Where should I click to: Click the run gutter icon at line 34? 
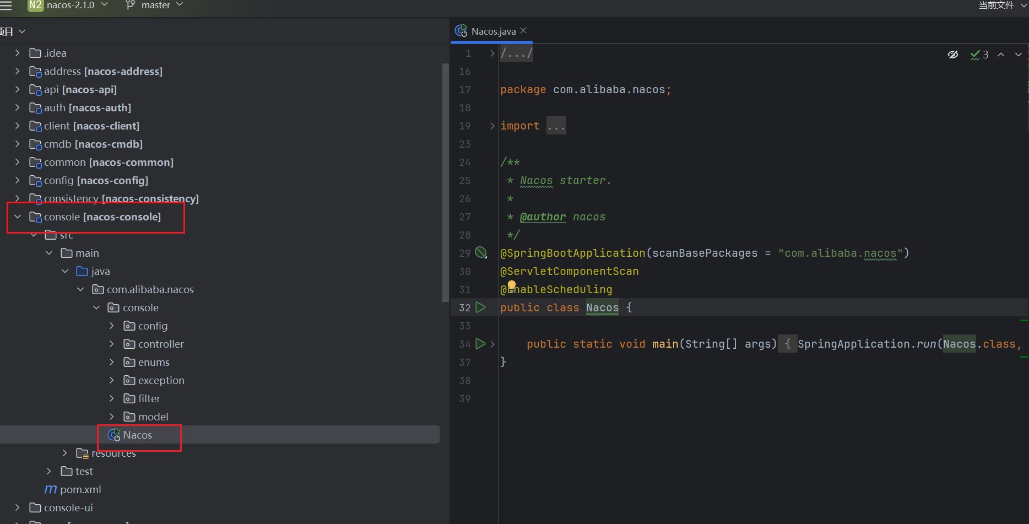click(480, 343)
